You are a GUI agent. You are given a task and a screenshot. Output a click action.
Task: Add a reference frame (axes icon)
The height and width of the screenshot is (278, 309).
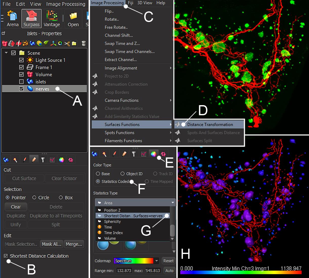click(53, 43)
